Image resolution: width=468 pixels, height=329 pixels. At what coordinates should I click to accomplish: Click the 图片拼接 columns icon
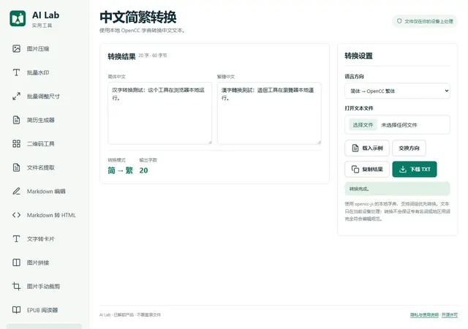click(16, 262)
